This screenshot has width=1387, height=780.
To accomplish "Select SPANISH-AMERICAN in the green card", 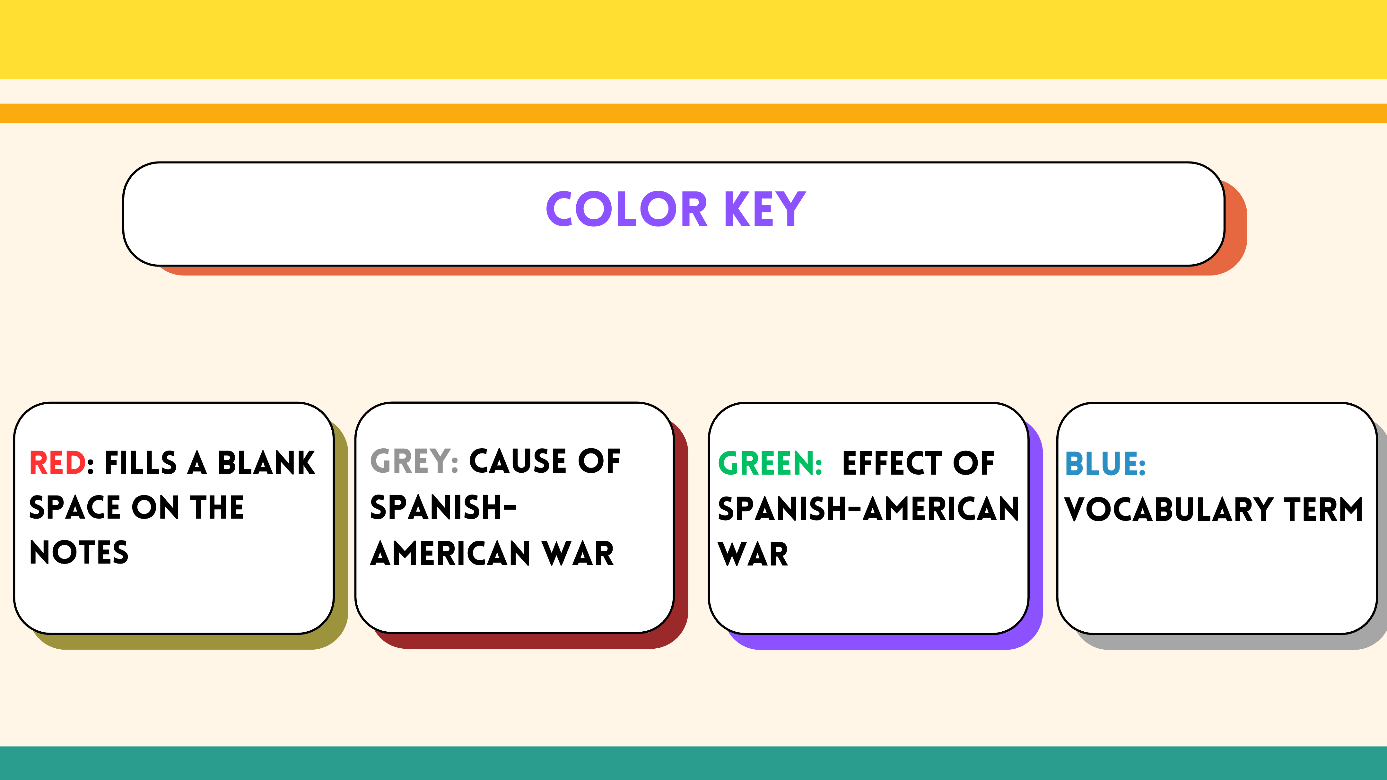I will [x=868, y=509].
